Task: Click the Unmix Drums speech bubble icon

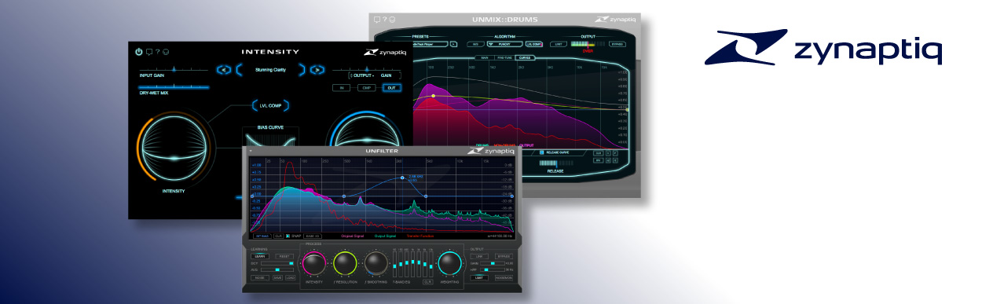Action: tap(377, 19)
